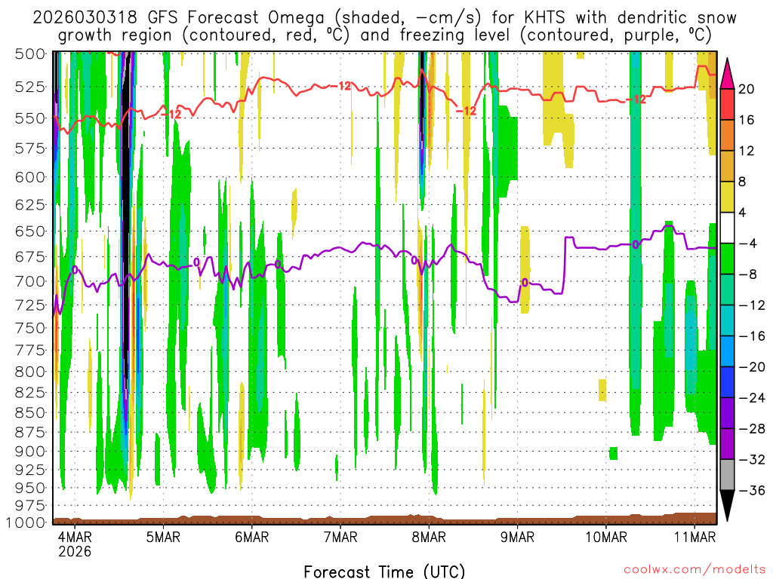Viewport: 773px width, 579px height.
Task: Click the purple 0 contour label near 9MAR
Action: 525,283
